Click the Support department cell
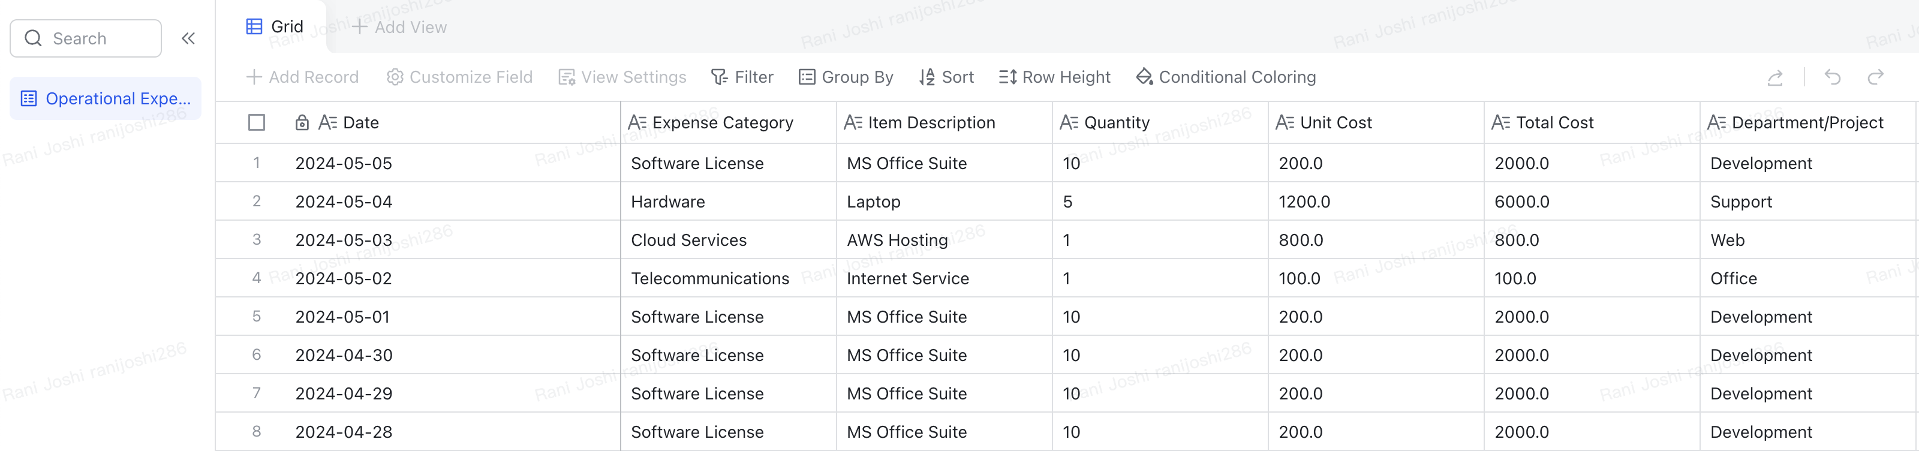This screenshot has width=1919, height=451. (x=1808, y=202)
